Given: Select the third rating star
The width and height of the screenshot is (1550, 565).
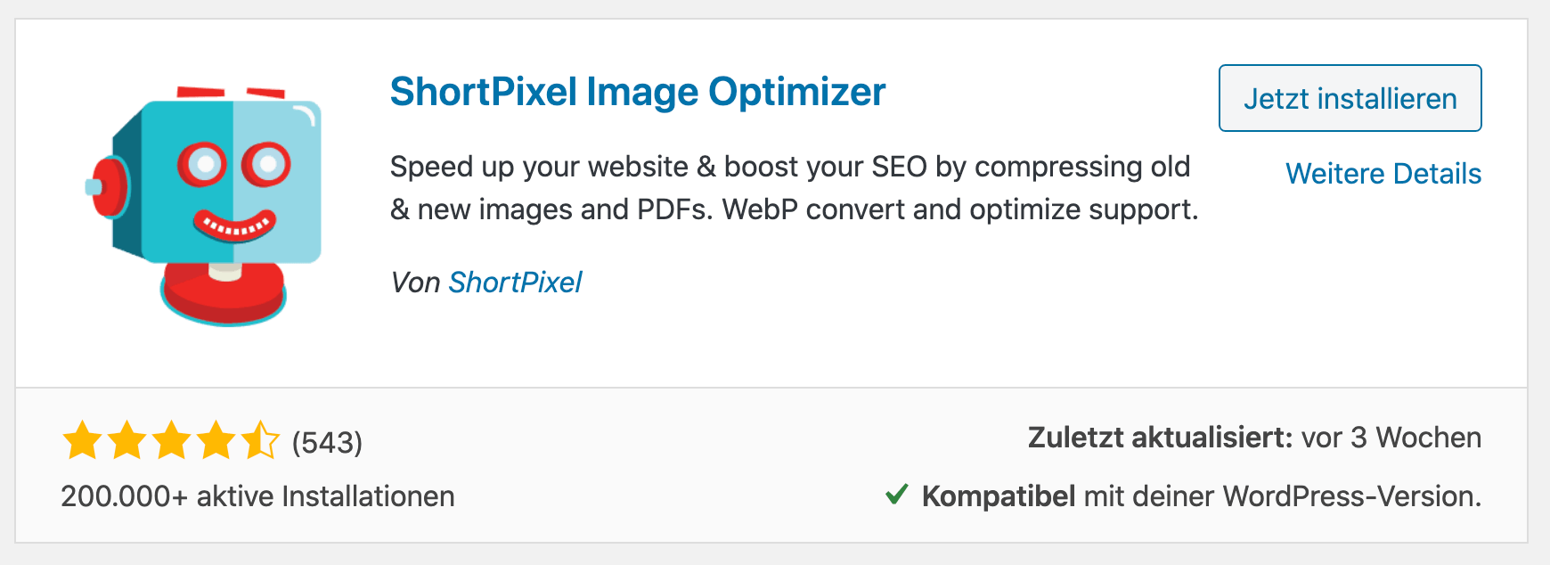Looking at the screenshot, I should (x=171, y=441).
